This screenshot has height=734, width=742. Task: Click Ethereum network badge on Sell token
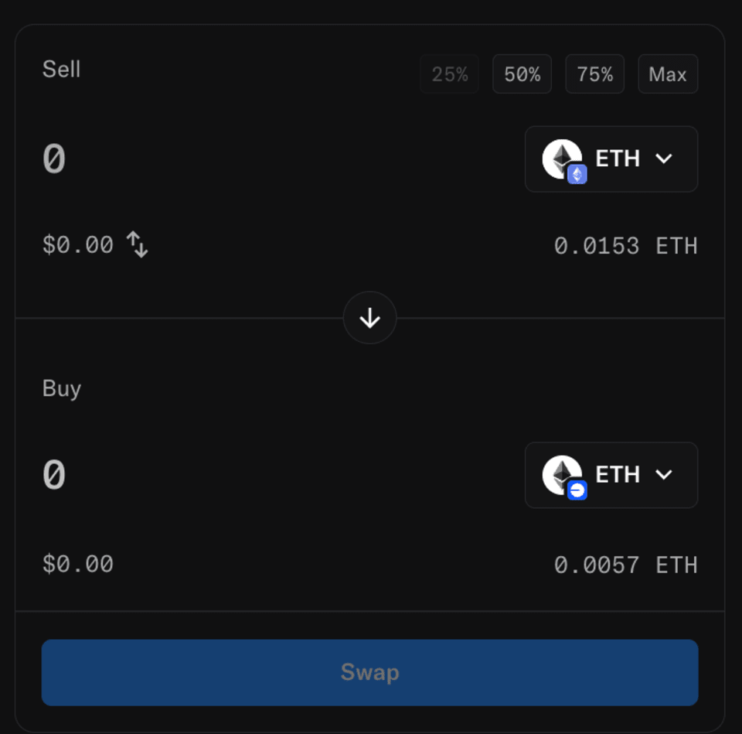pyautogui.click(x=577, y=174)
